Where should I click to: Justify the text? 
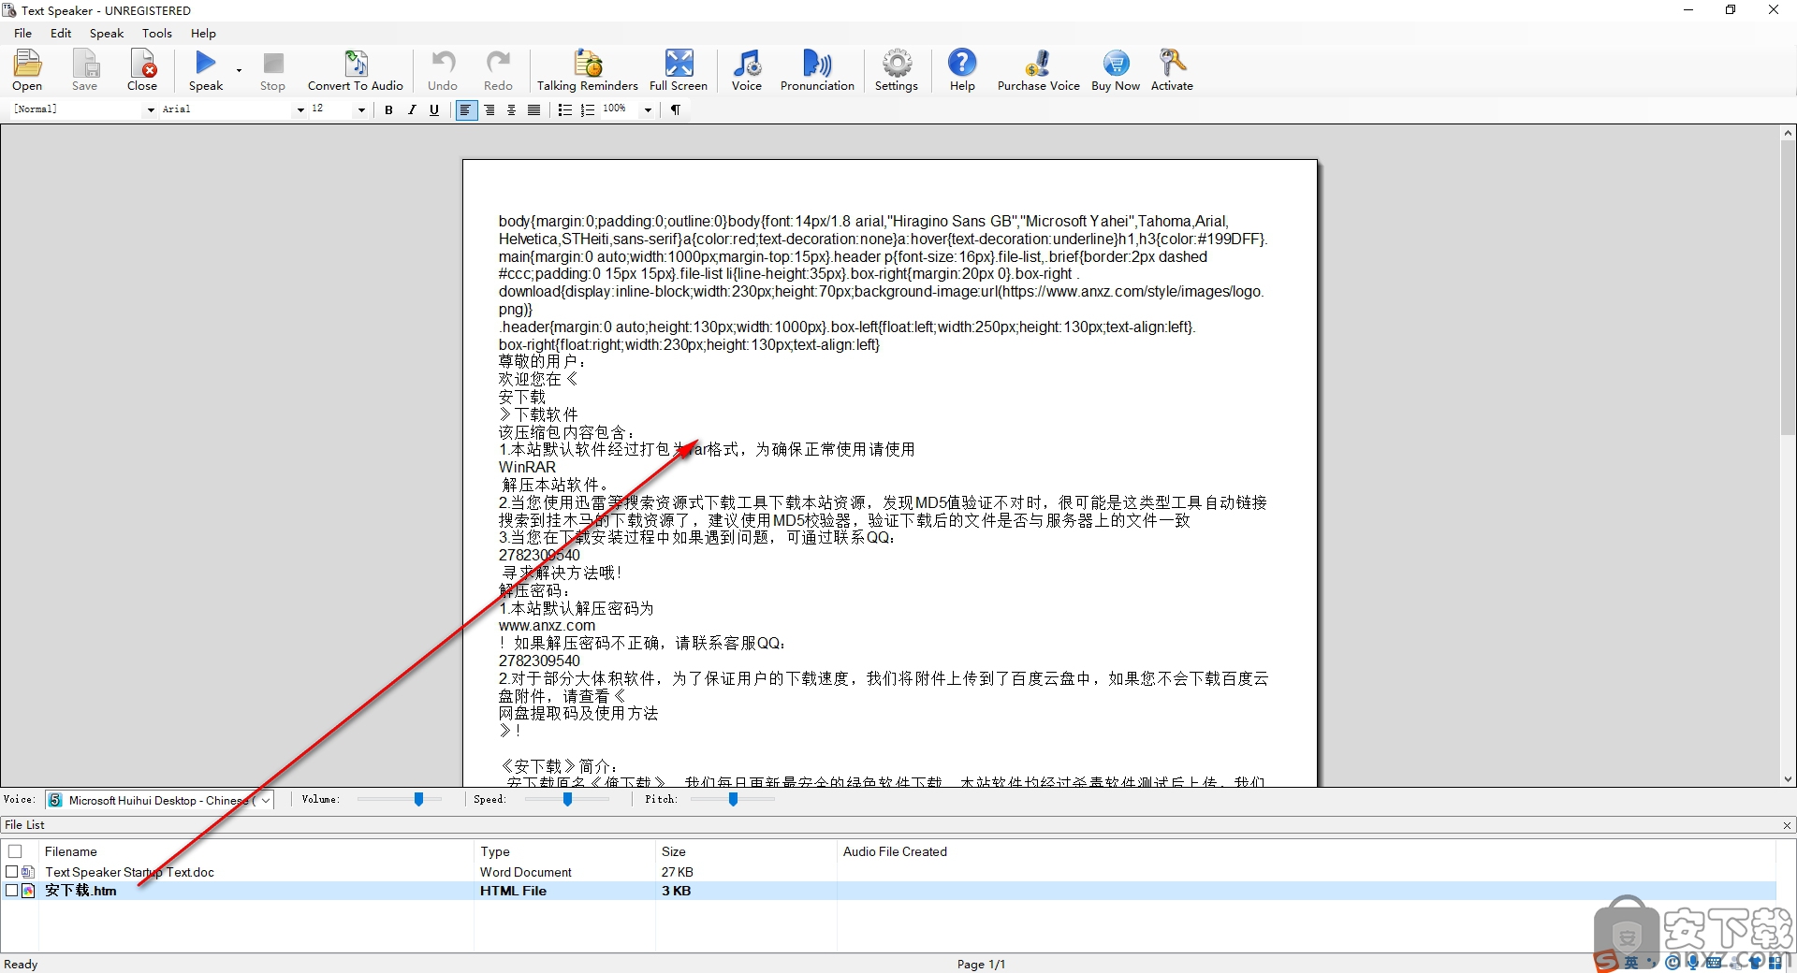point(533,109)
